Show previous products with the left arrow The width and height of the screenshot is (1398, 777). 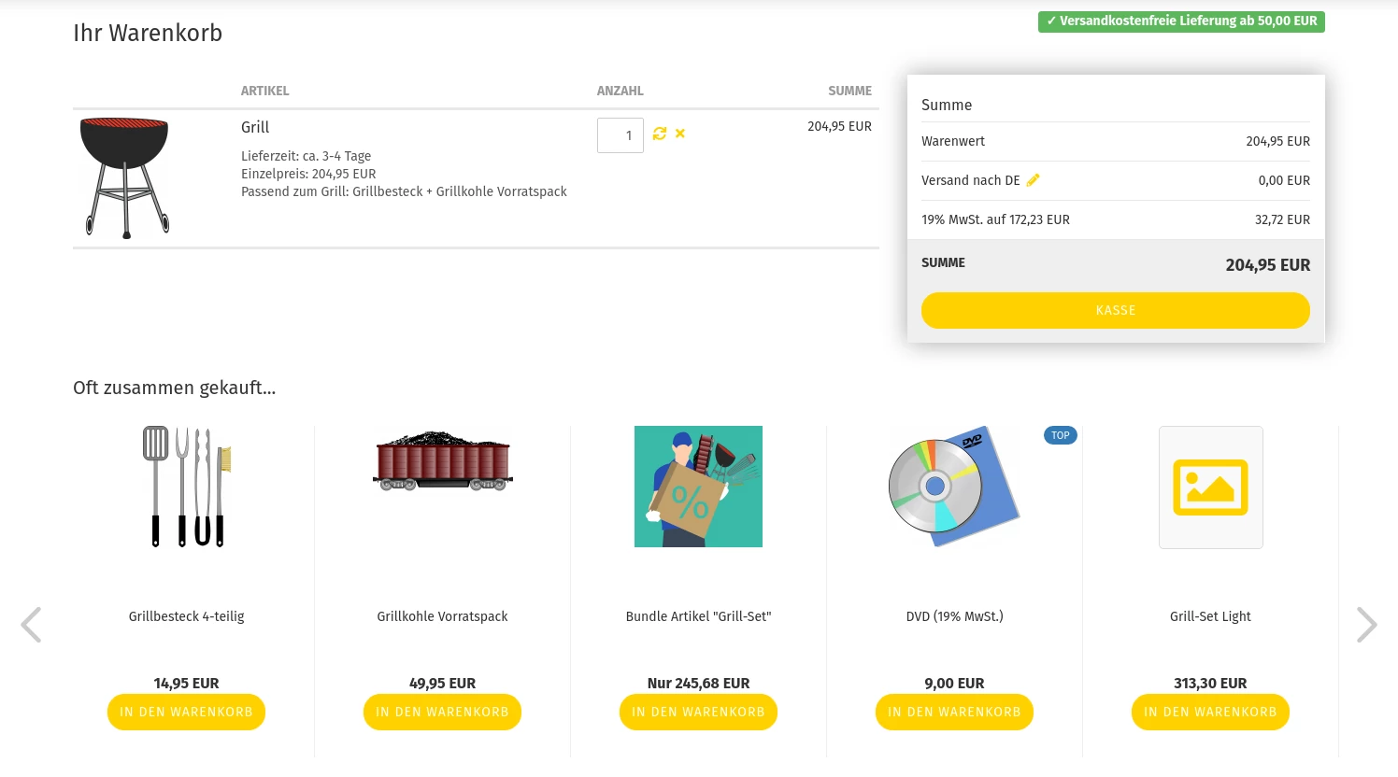coord(31,625)
